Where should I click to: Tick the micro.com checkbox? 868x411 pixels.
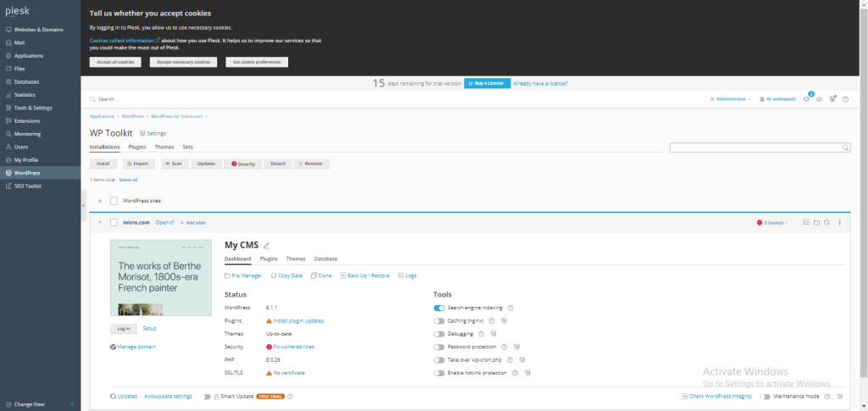tap(114, 222)
